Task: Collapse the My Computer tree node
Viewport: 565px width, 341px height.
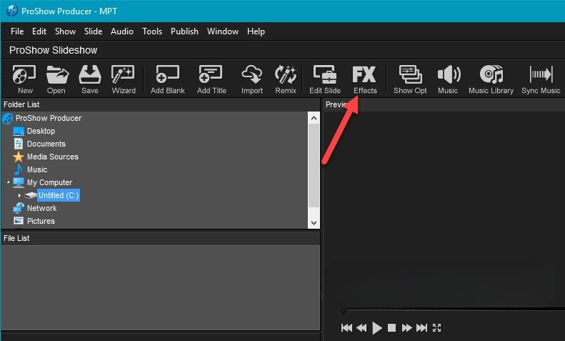Action: tap(8, 182)
